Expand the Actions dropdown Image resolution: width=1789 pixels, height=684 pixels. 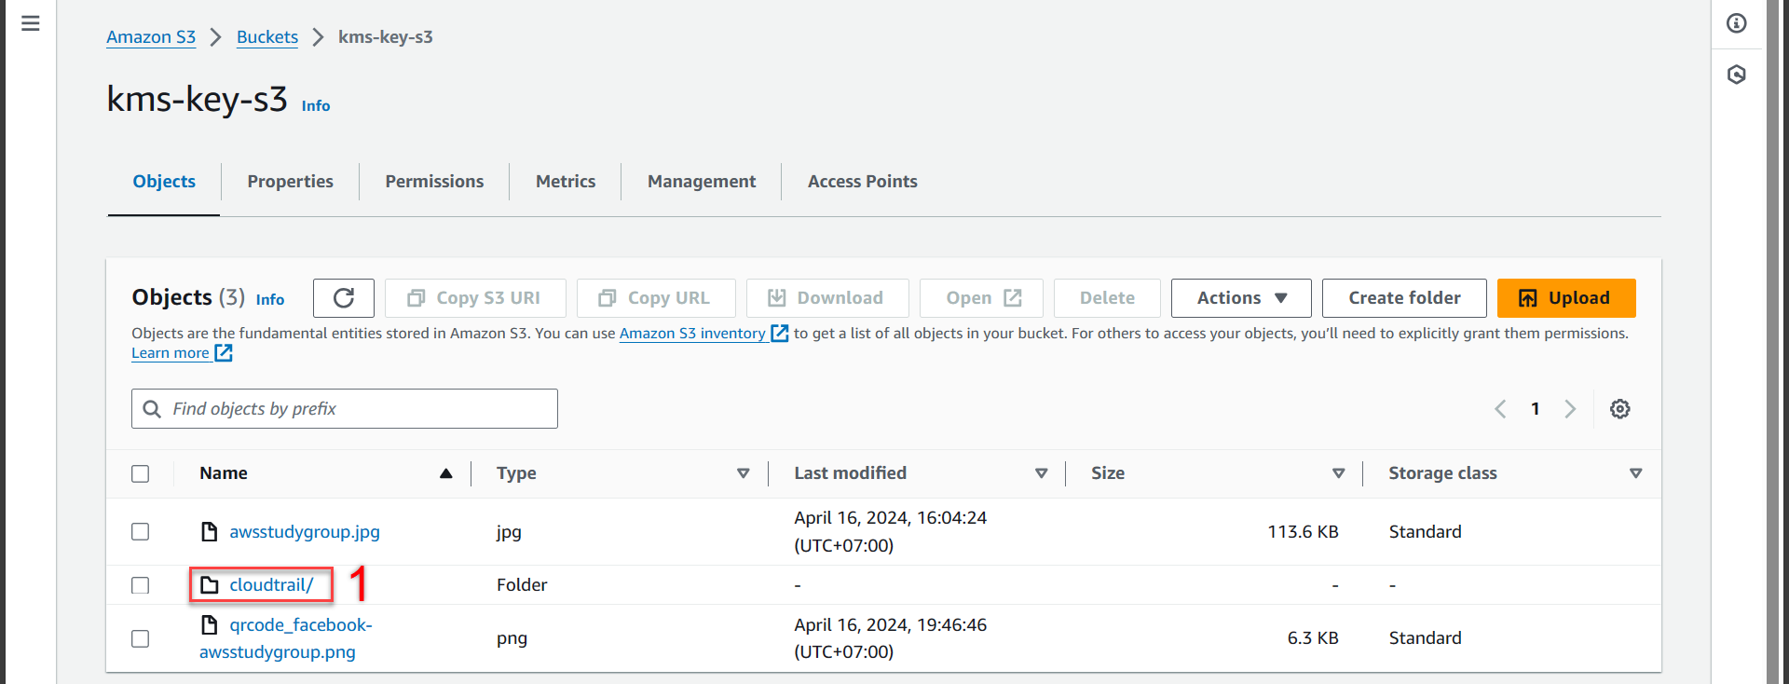1240,298
